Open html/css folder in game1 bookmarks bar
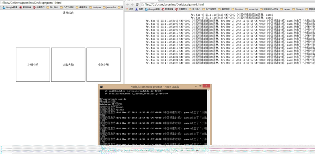Image resolution: width=315 pixels, height=154 pixels. click(x=95, y=7)
